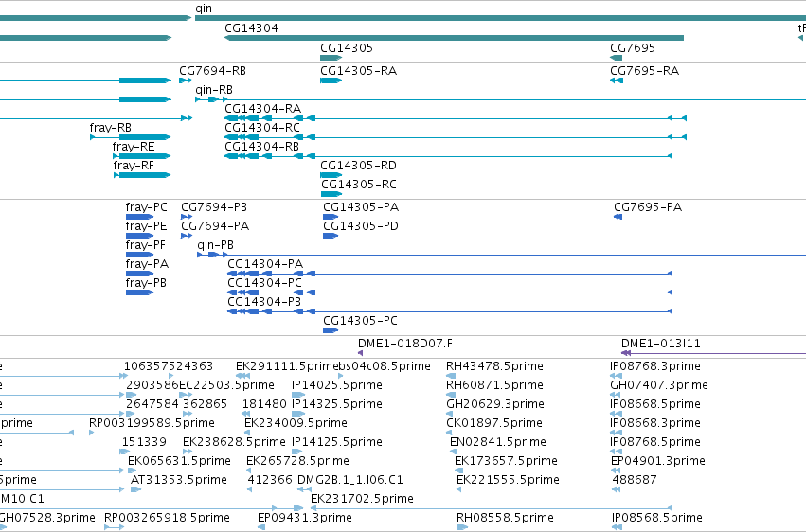Select transcript CG14305-RA
Image resolution: width=806 pixels, height=532 pixels.
tap(358, 70)
